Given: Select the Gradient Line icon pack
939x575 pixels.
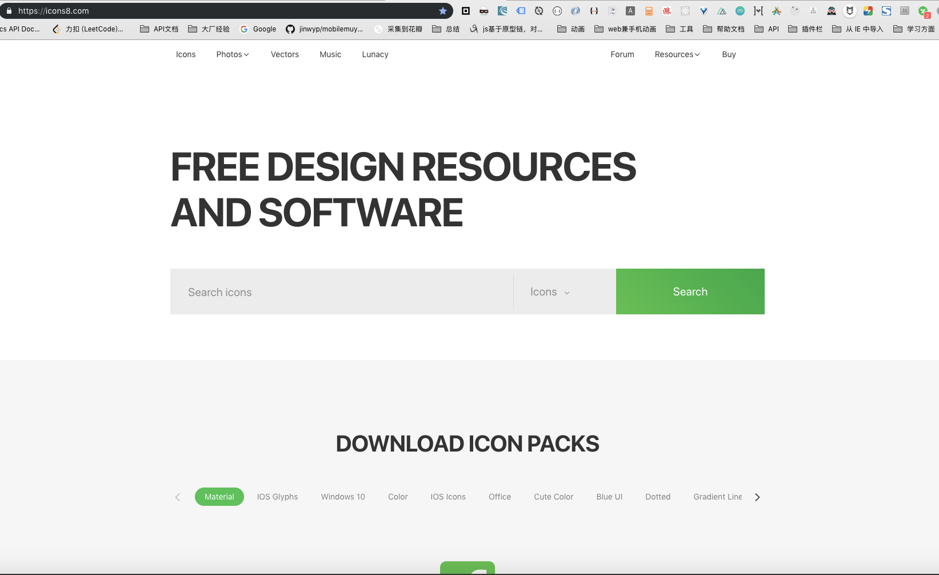Looking at the screenshot, I should pyautogui.click(x=718, y=497).
